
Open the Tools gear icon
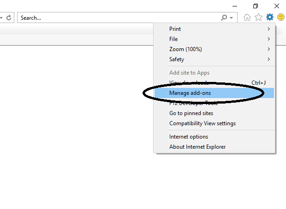pos(269,17)
